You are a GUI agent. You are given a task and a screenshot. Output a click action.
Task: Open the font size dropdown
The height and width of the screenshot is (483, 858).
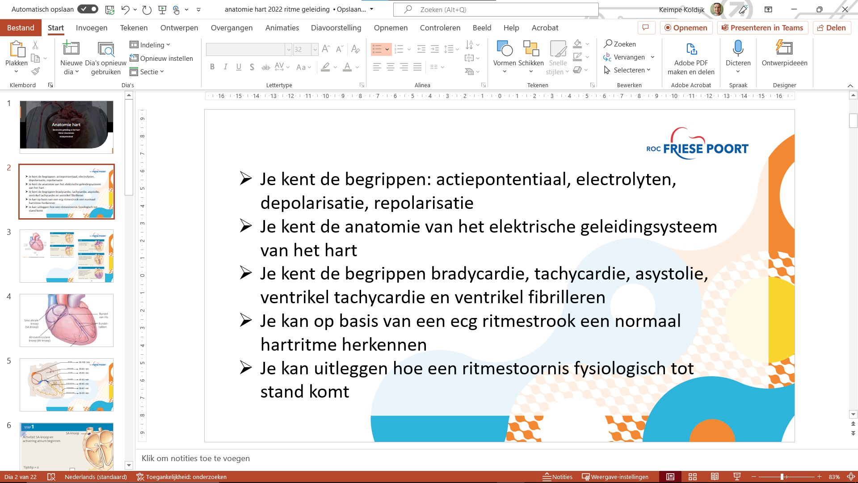[315, 49]
